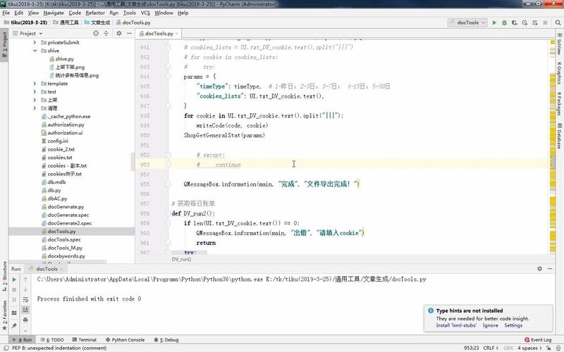Open the VCS menu
The image size is (564, 352).
pyautogui.click(x=145, y=13)
